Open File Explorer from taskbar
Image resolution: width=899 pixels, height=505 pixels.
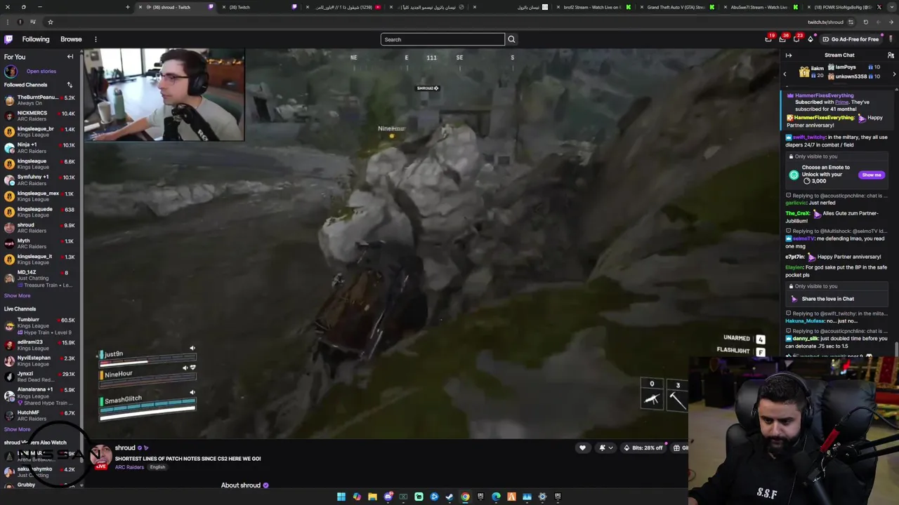point(372,497)
